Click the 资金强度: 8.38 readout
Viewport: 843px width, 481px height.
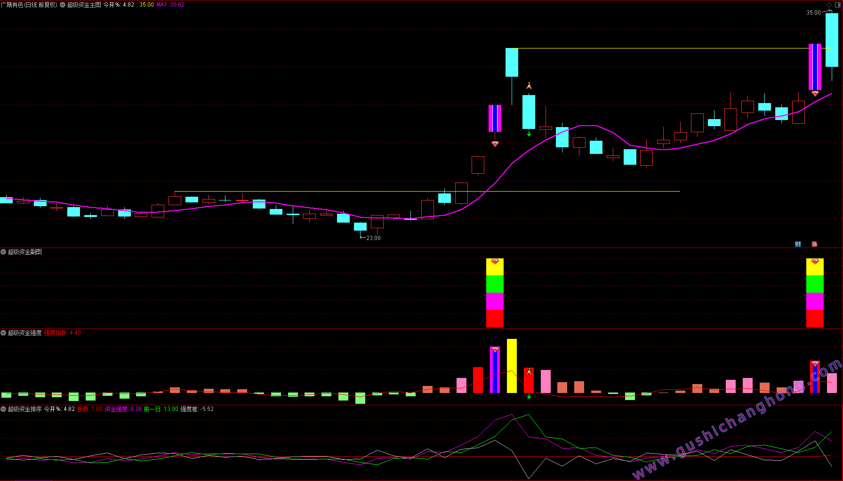click(x=123, y=409)
